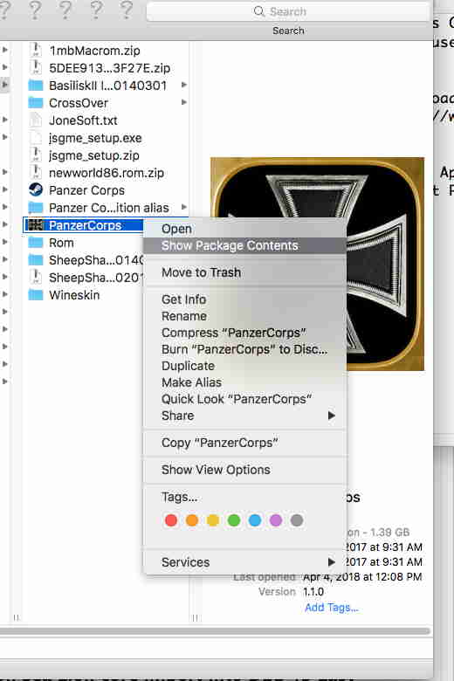Click the Add Tags... link
454x681 pixels.
[332, 607]
